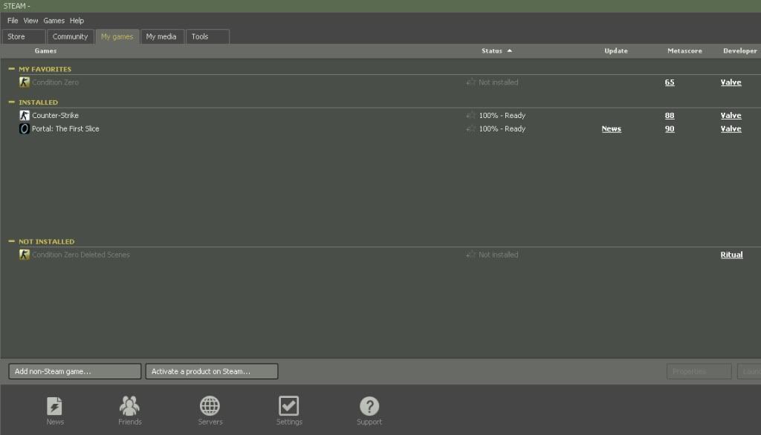Toggle favorite star for Counter-Strike

click(x=470, y=115)
